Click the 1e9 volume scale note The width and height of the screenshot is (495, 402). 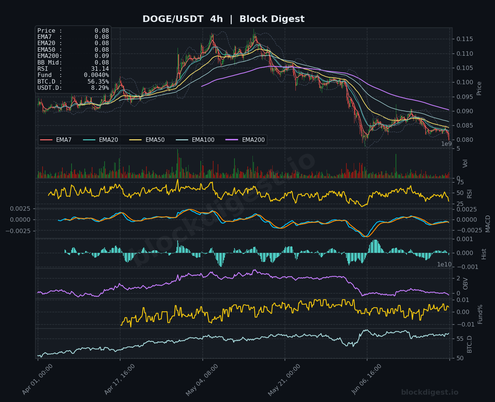pos(447,144)
